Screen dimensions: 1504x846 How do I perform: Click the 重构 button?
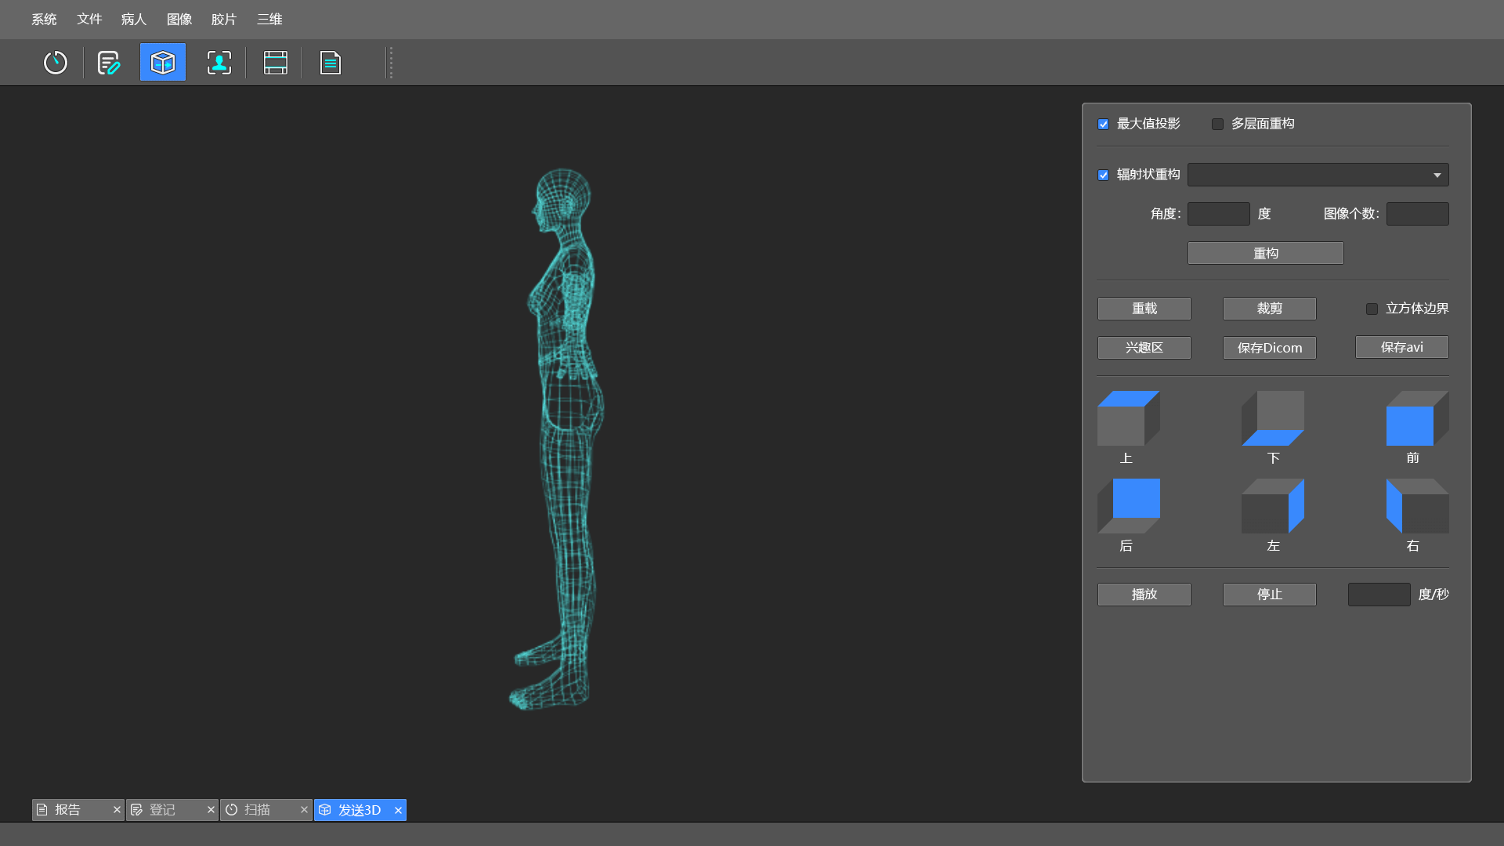pyautogui.click(x=1265, y=253)
